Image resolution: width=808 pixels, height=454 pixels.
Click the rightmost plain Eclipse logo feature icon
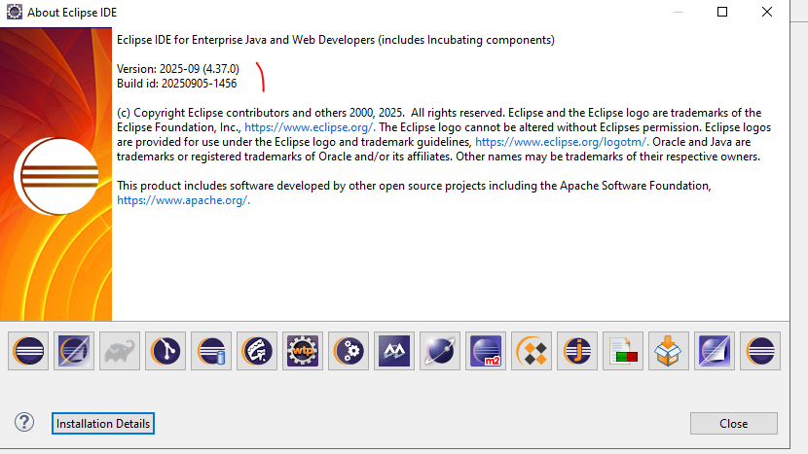760,351
